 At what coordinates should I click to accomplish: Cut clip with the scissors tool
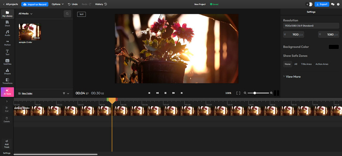(x=7, y=109)
